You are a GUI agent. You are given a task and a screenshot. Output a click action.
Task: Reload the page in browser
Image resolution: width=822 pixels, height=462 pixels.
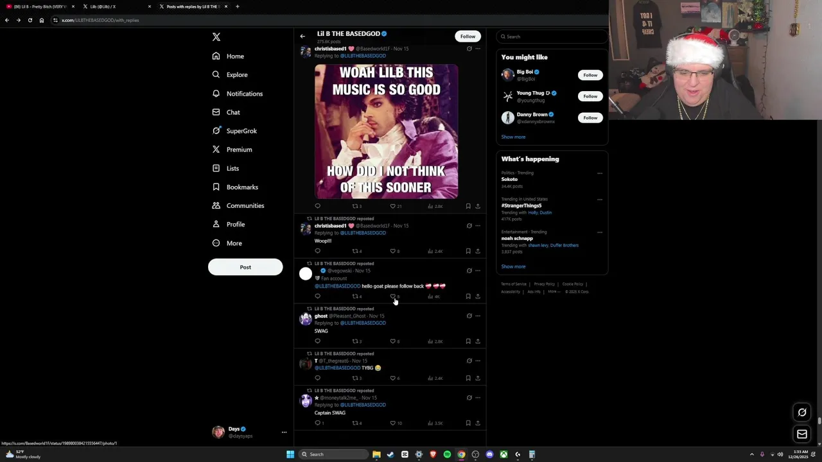coord(30,20)
